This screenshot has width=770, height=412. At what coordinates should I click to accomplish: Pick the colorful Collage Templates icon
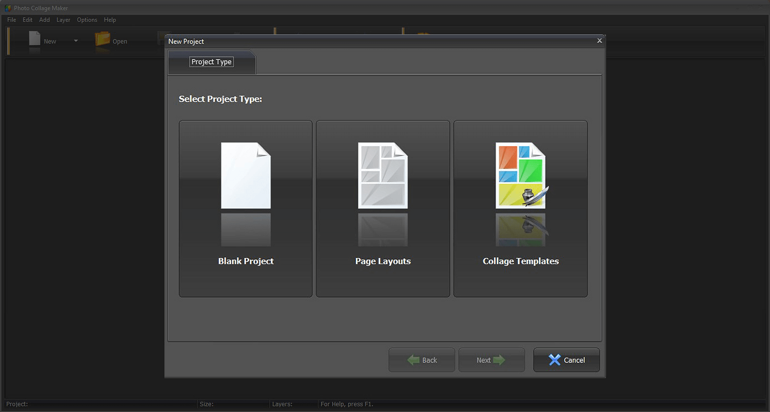pos(521,176)
